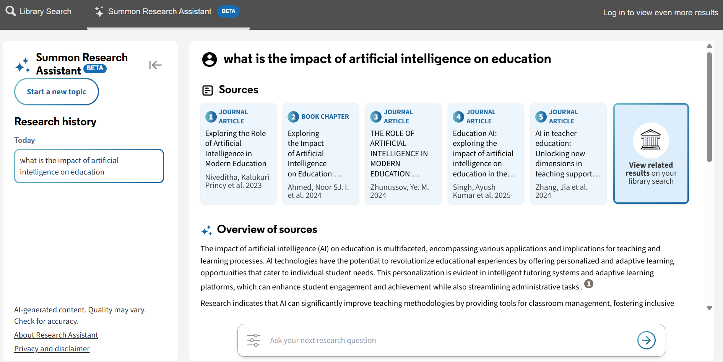Switch to Summon Research Assistant tab
The height and width of the screenshot is (362, 723).
167,11
